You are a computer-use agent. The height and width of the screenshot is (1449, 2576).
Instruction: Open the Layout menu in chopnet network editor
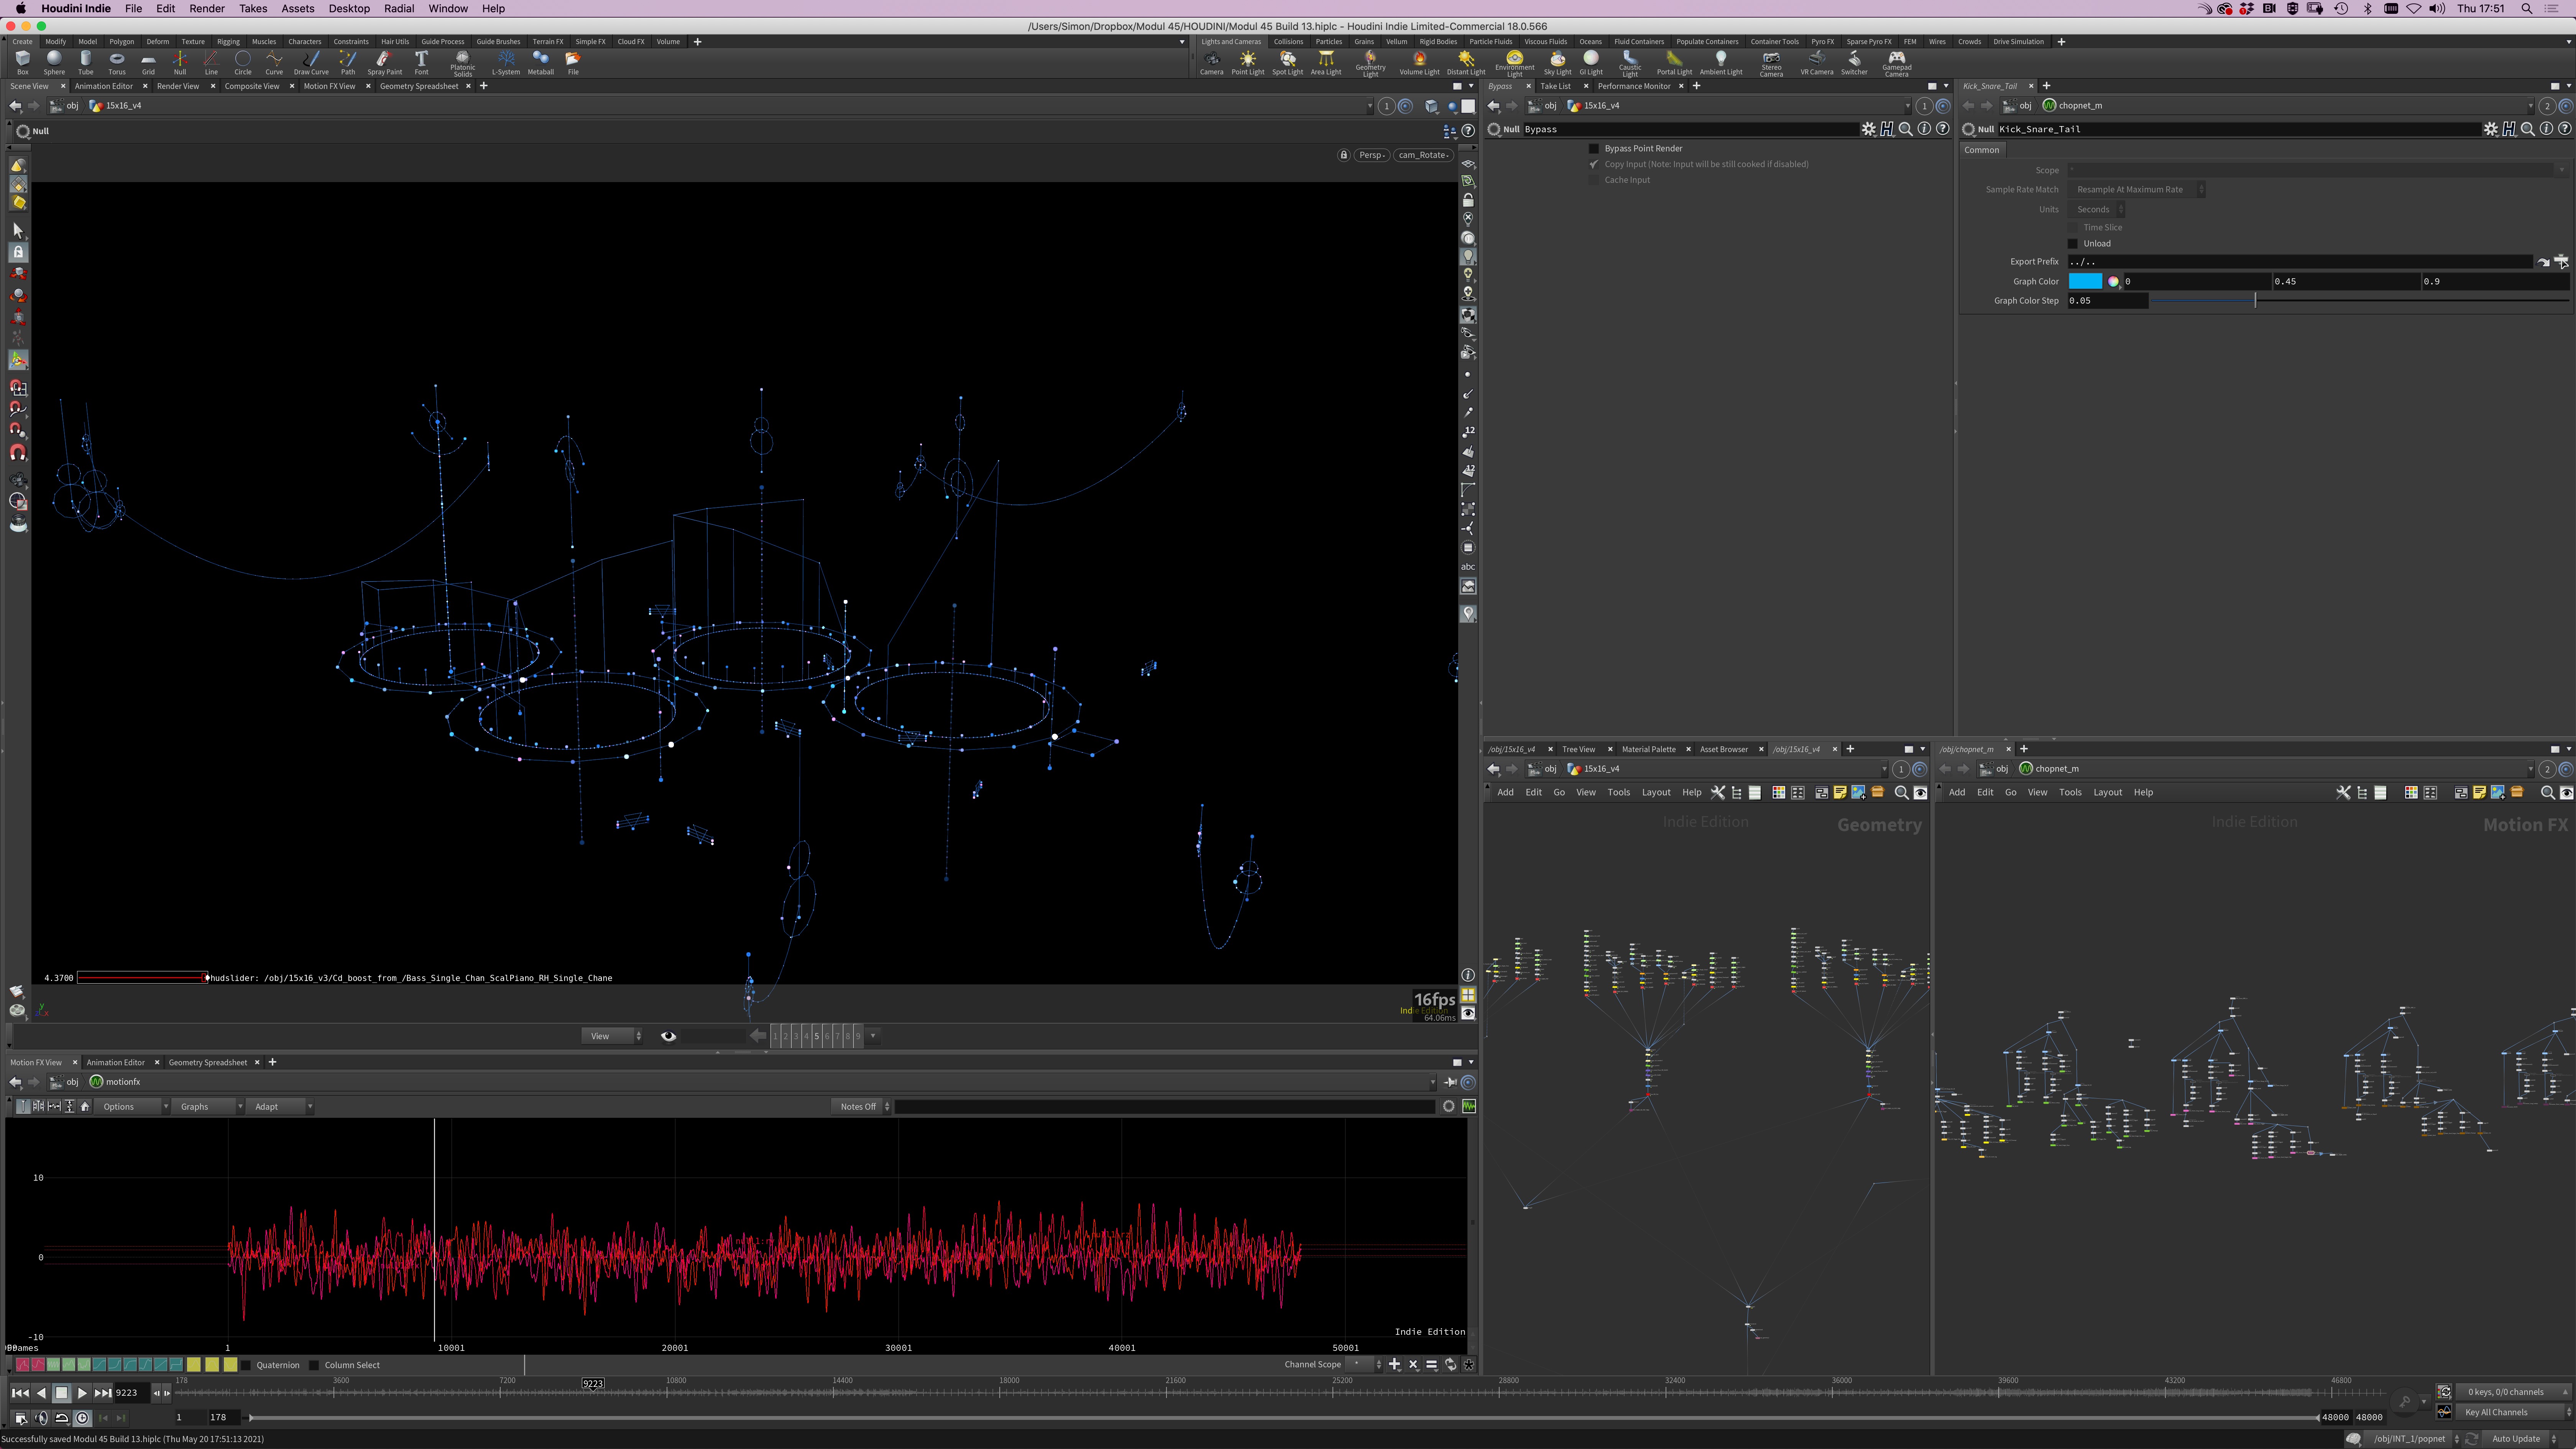click(2107, 792)
